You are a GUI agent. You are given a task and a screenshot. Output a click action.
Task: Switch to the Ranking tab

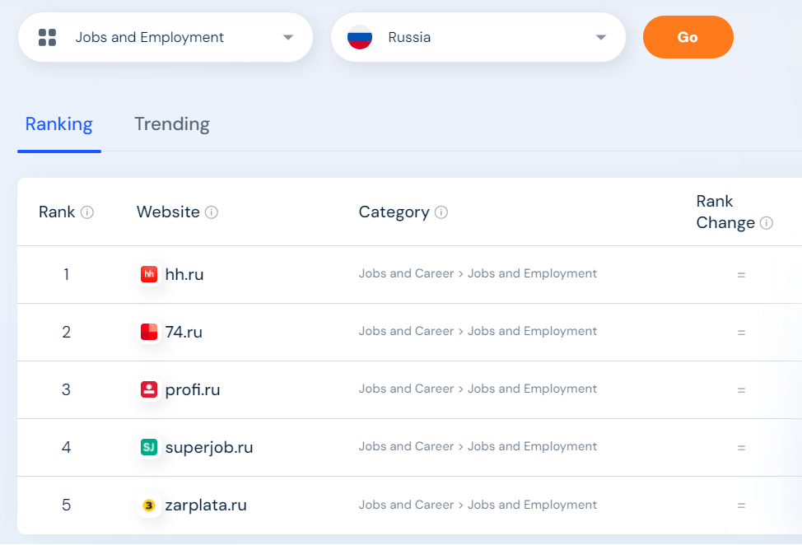(x=58, y=124)
